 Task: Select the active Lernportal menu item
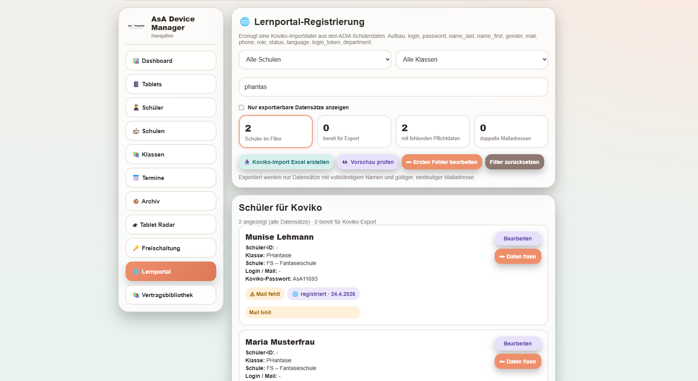click(x=171, y=272)
